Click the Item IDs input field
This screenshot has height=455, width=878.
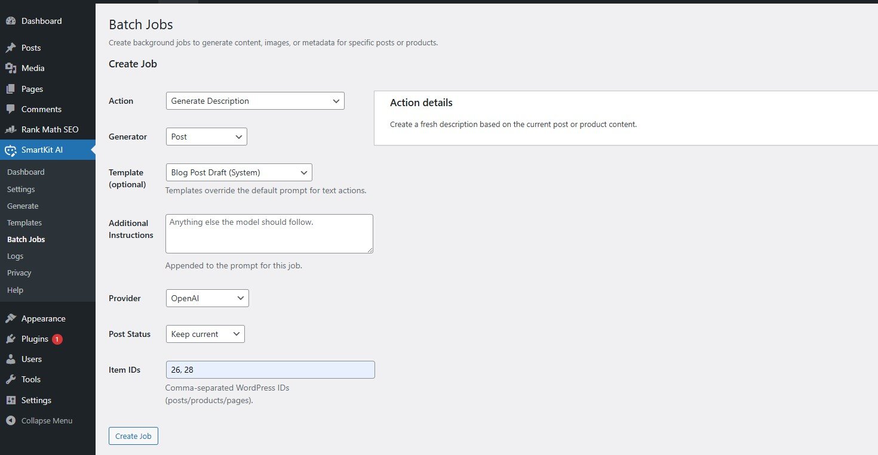(270, 370)
